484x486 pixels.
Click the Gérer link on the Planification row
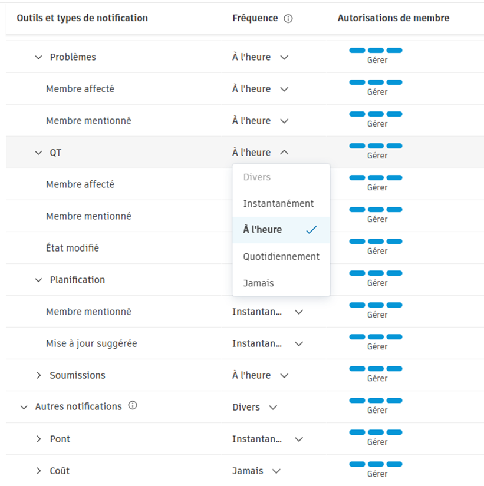tap(377, 282)
